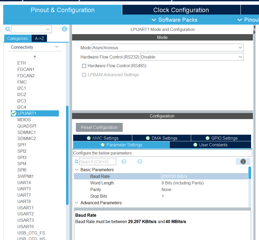Select the Baud Rate parameter label
The width and height of the screenshot is (259, 240).
(100, 176)
